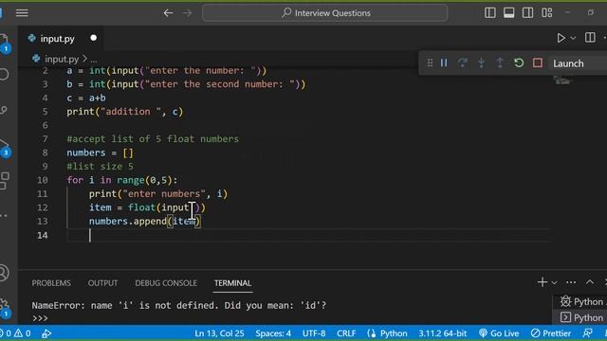Change line ending via CRLF
The image size is (607, 341).
[346, 333]
